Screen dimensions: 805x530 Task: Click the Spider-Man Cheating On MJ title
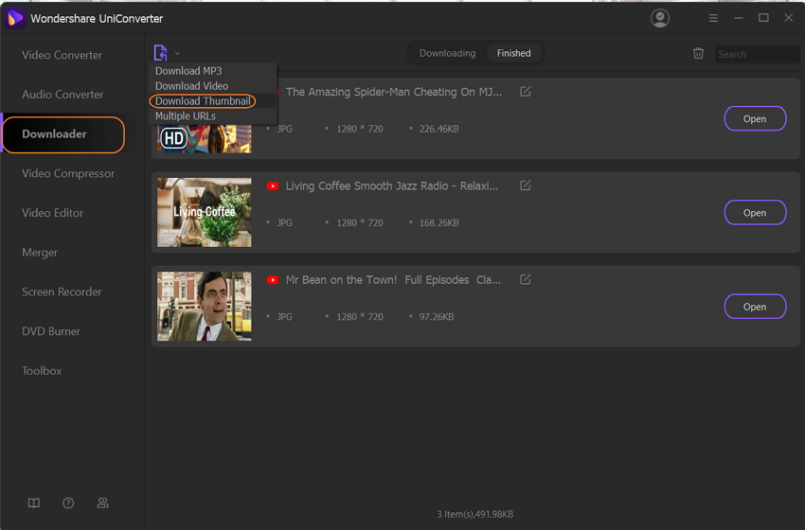tap(394, 92)
